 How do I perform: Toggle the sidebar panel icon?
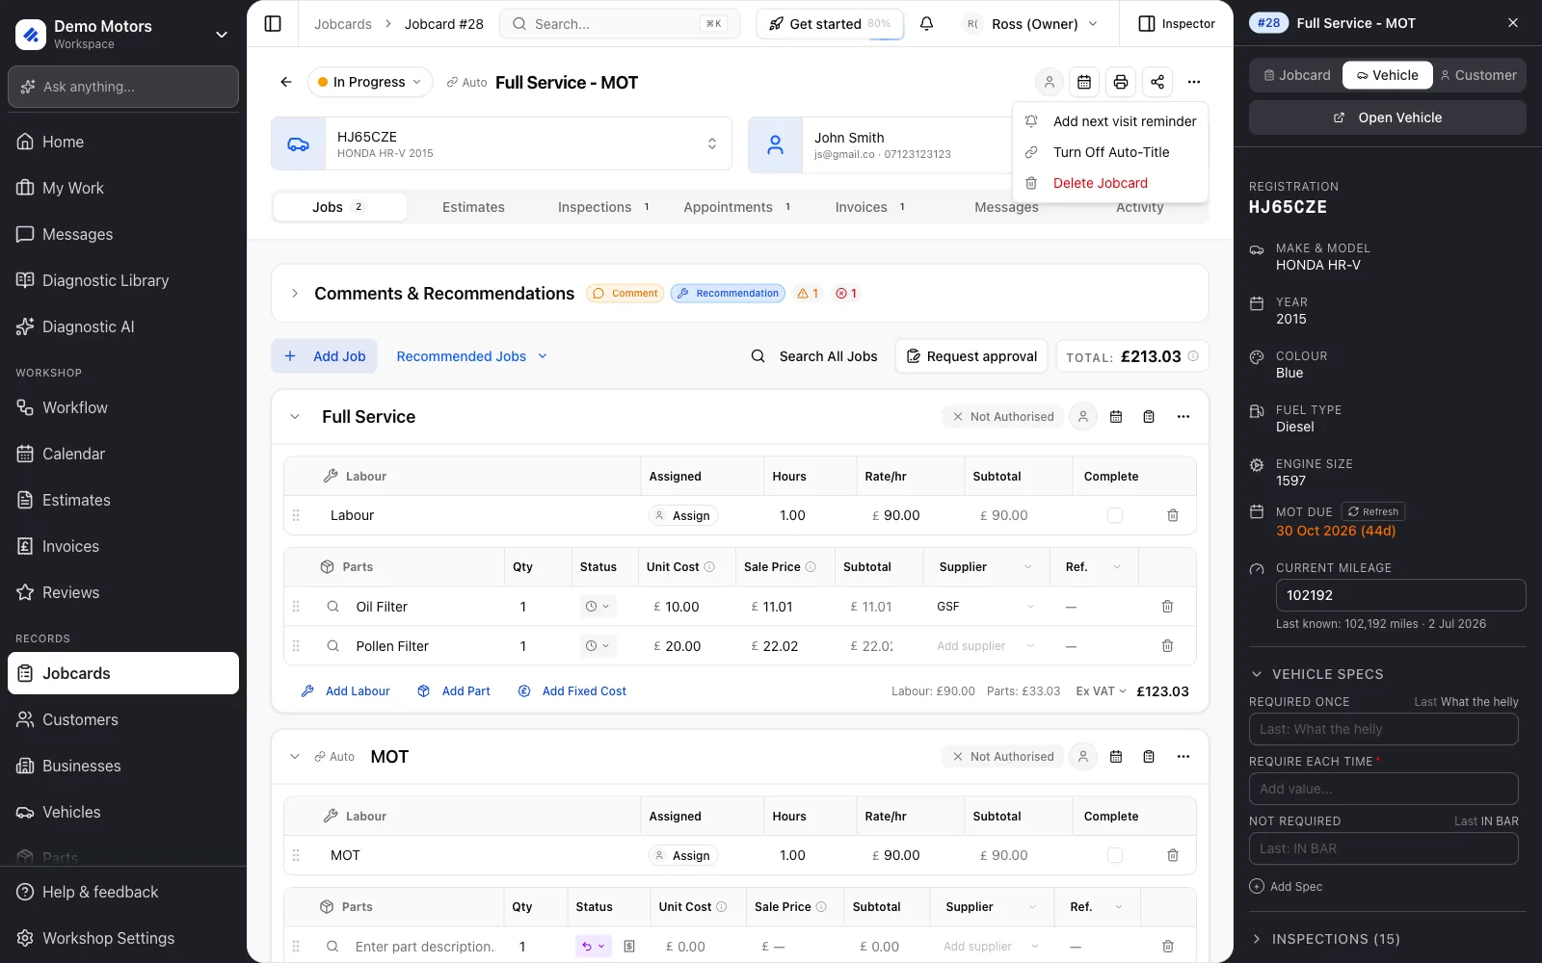(x=273, y=24)
